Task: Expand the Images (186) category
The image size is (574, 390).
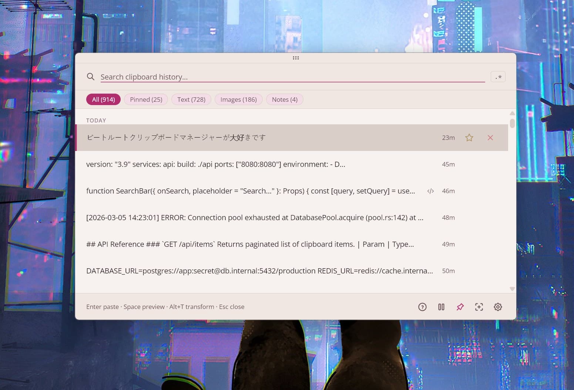Action: tap(238, 99)
